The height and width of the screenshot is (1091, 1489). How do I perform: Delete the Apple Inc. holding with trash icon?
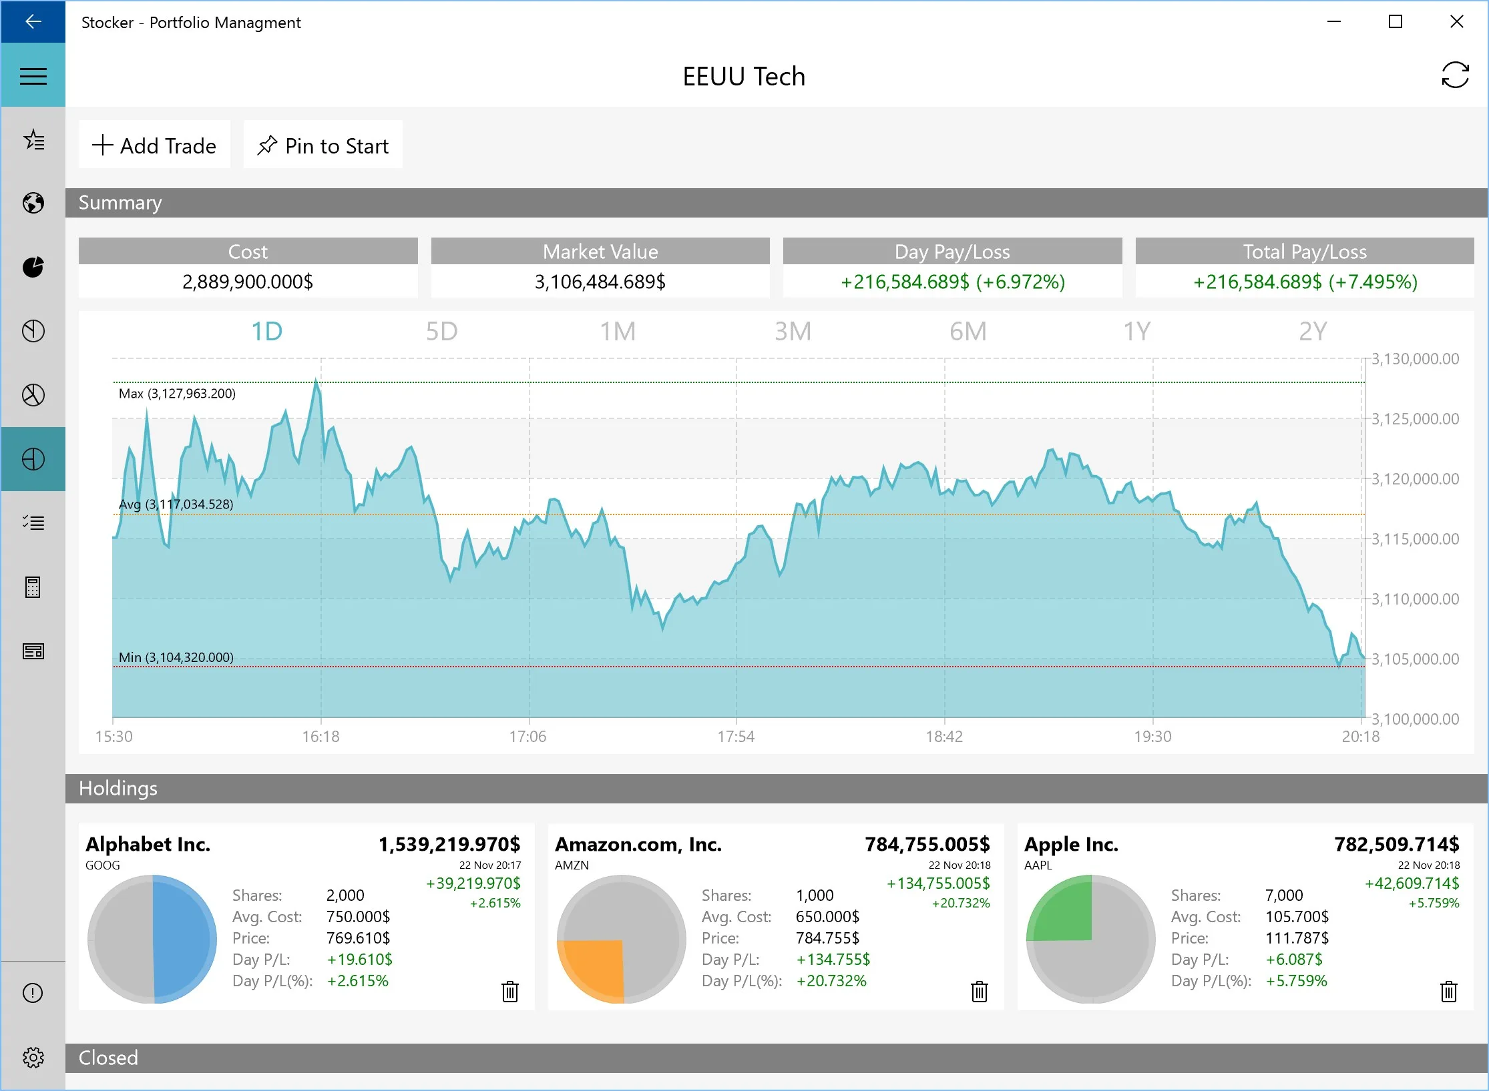(x=1448, y=991)
